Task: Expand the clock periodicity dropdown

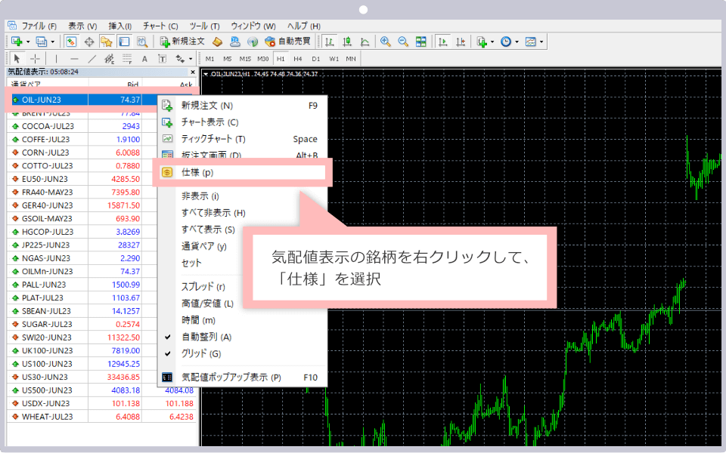Action: (517, 42)
